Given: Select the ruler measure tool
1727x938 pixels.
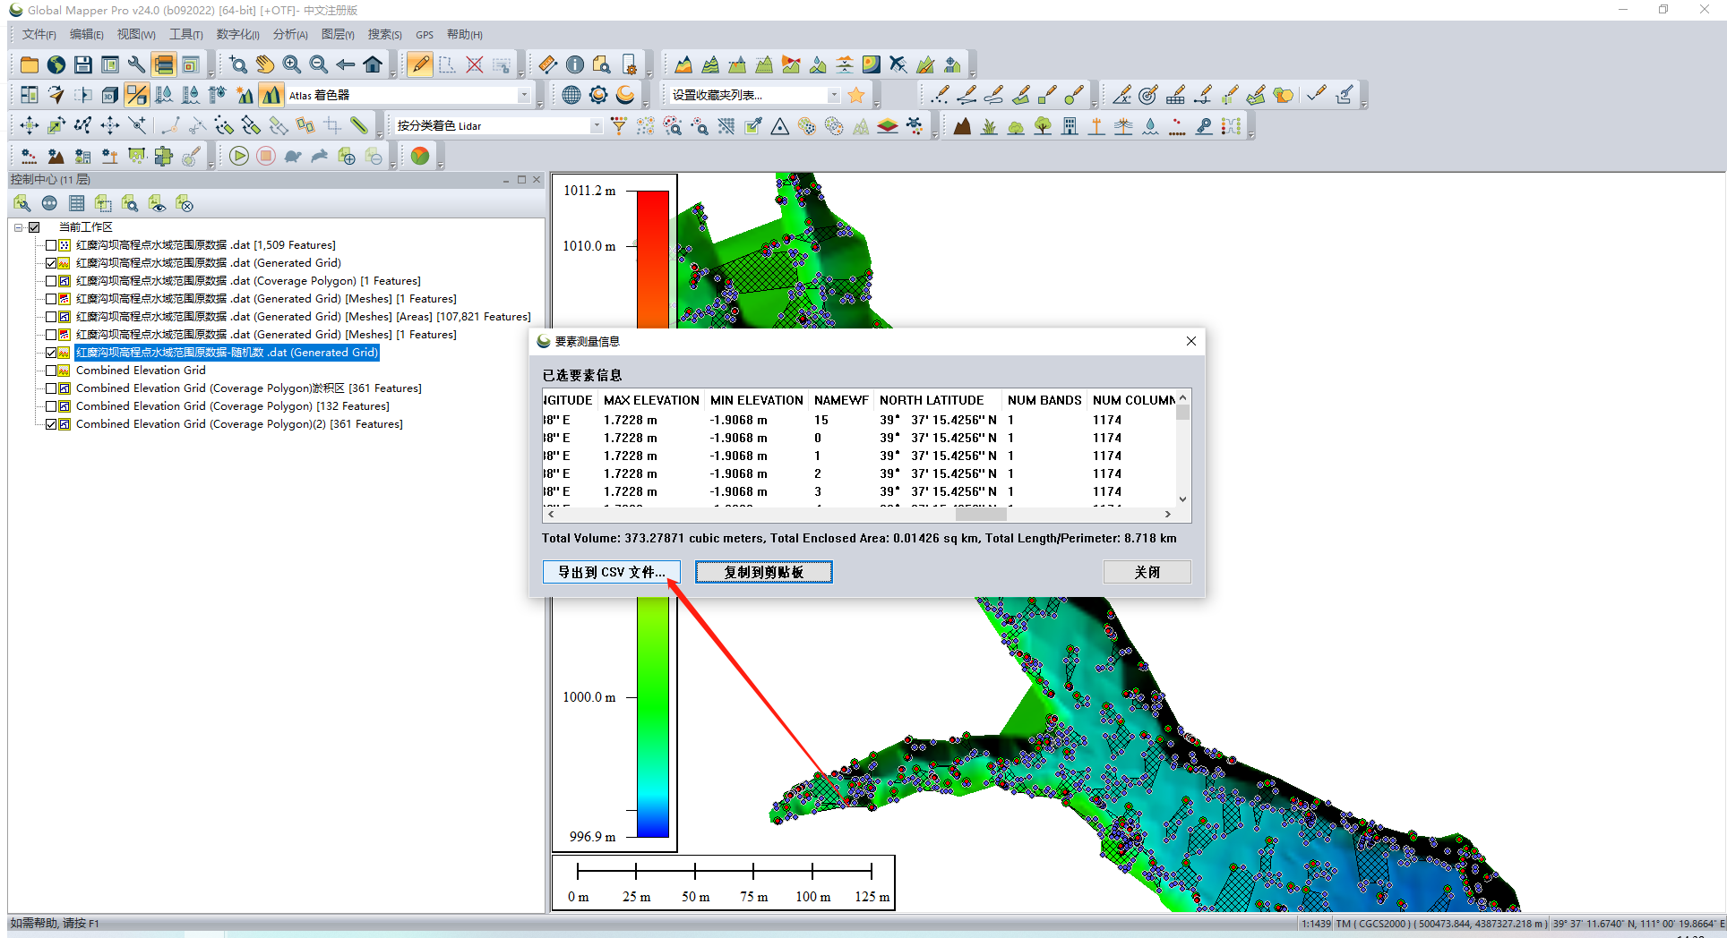Looking at the screenshot, I should click(x=547, y=64).
